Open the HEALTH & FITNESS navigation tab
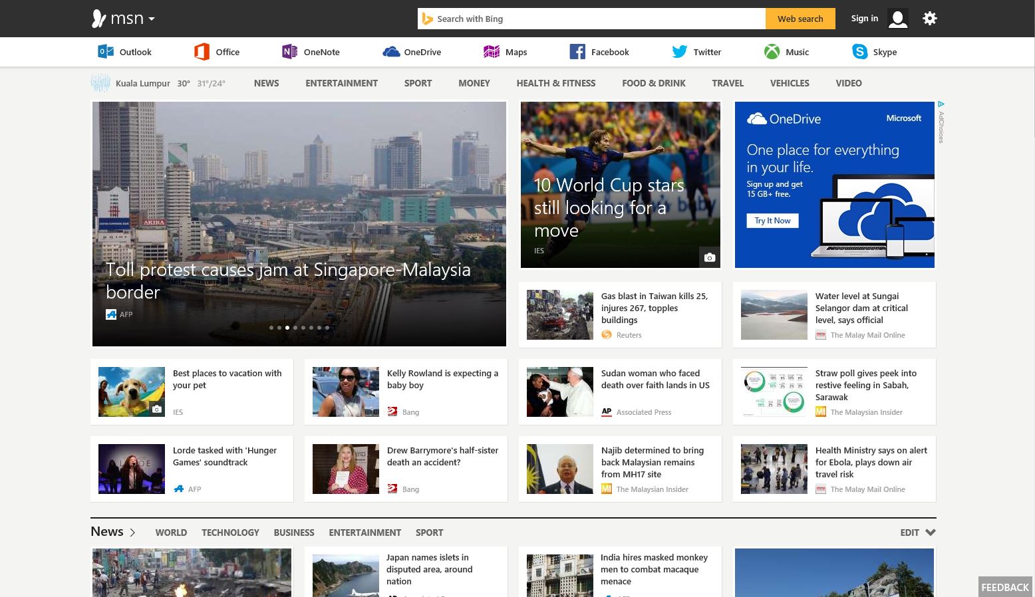The width and height of the screenshot is (1035, 597). [556, 83]
